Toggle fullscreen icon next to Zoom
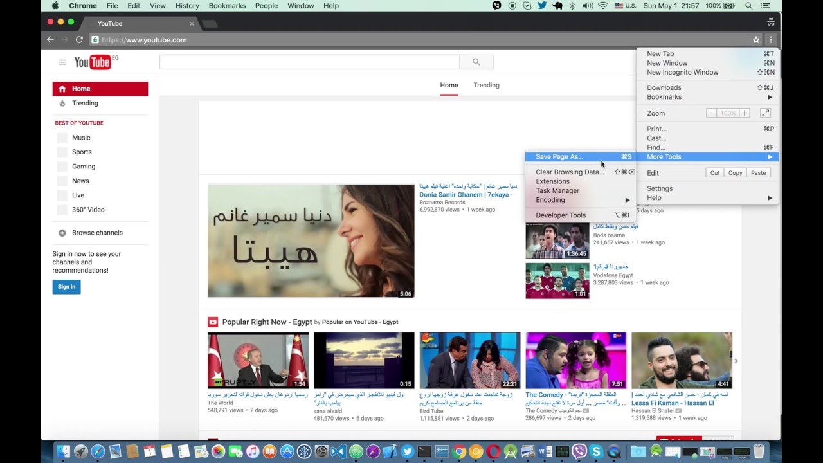The image size is (823, 463). point(765,113)
